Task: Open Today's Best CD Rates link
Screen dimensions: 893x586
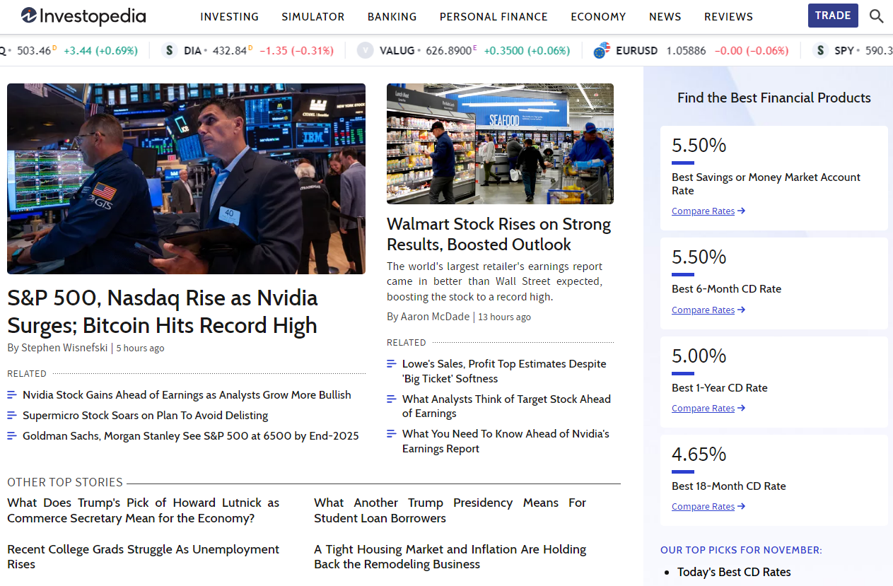Action: [x=734, y=572]
